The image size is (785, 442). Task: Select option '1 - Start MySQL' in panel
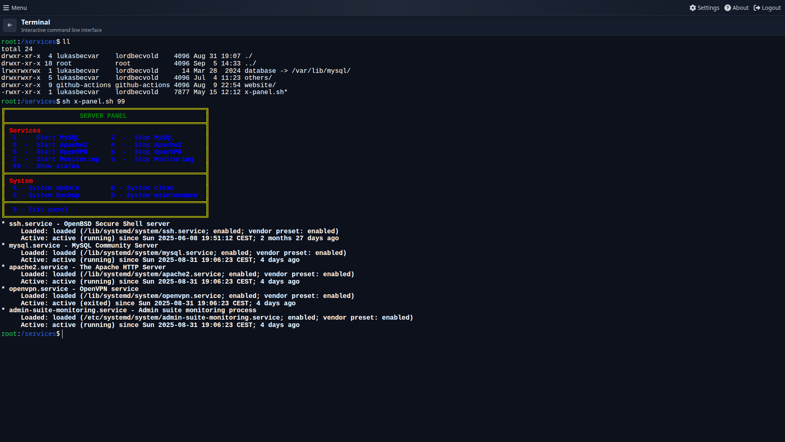click(x=47, y=138)
